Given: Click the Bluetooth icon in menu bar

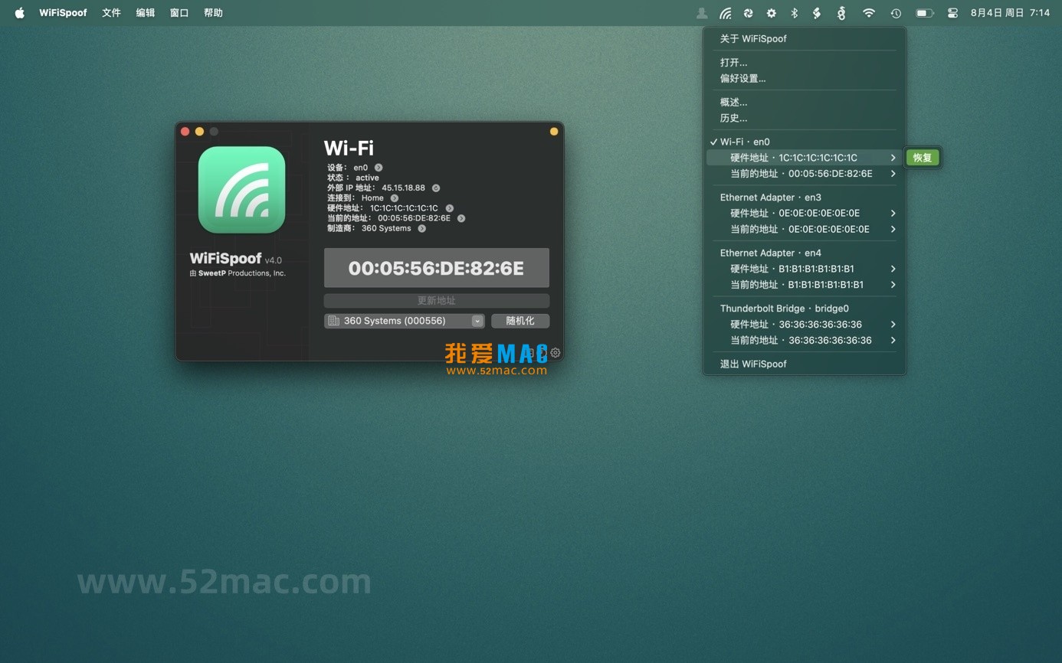Looking at the screenshot, I should click(x=795, y=13).
